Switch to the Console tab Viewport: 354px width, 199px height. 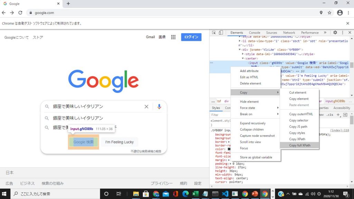pyautogui.click(x=254, y=32)
